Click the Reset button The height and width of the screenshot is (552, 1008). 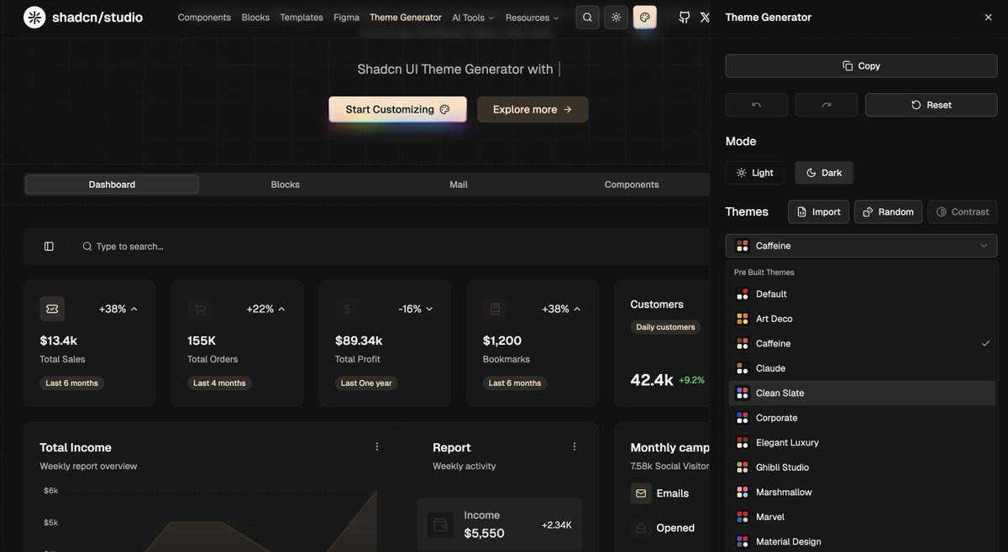coord(932,105)
